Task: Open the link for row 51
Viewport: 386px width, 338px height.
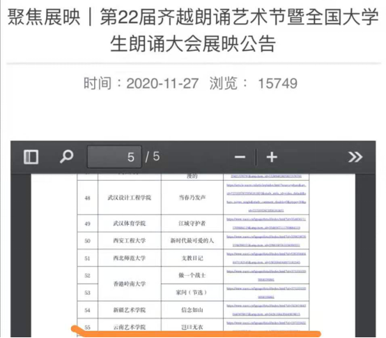Action: pyautogui.click(x=266, y=258)
